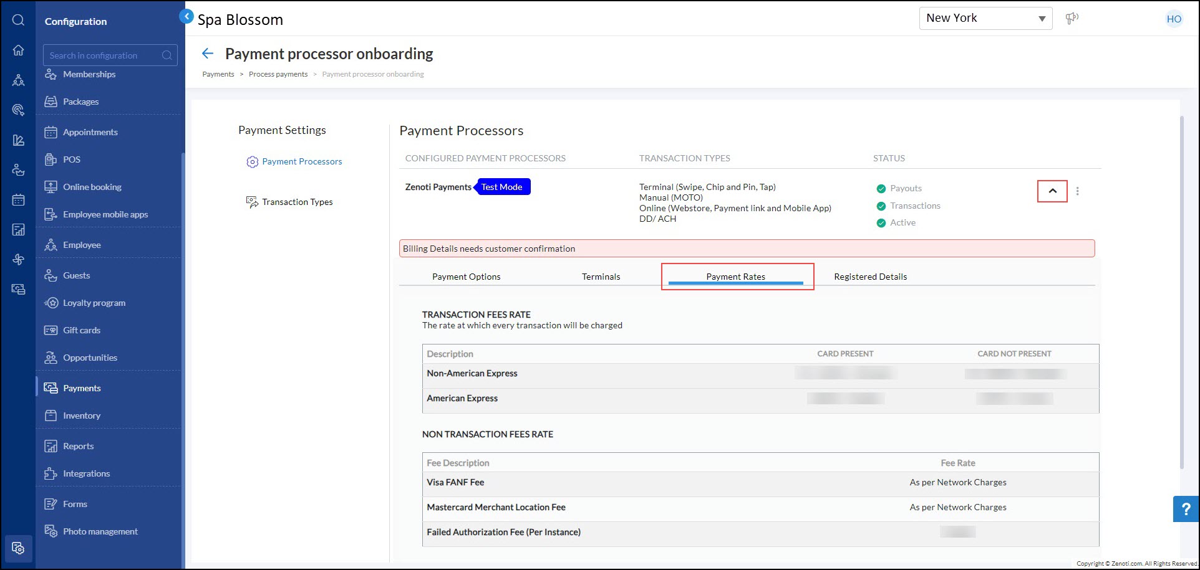Open the home icon in left rail

pyautogui.click(x=18, y=50)
